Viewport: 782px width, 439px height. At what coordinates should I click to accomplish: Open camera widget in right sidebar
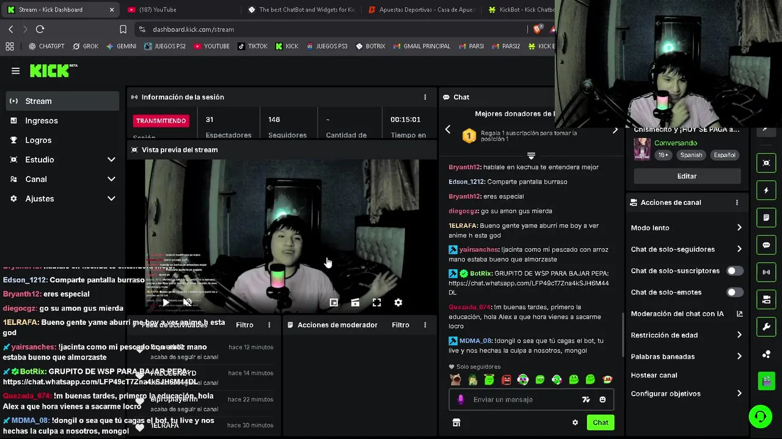pos(766,299)
